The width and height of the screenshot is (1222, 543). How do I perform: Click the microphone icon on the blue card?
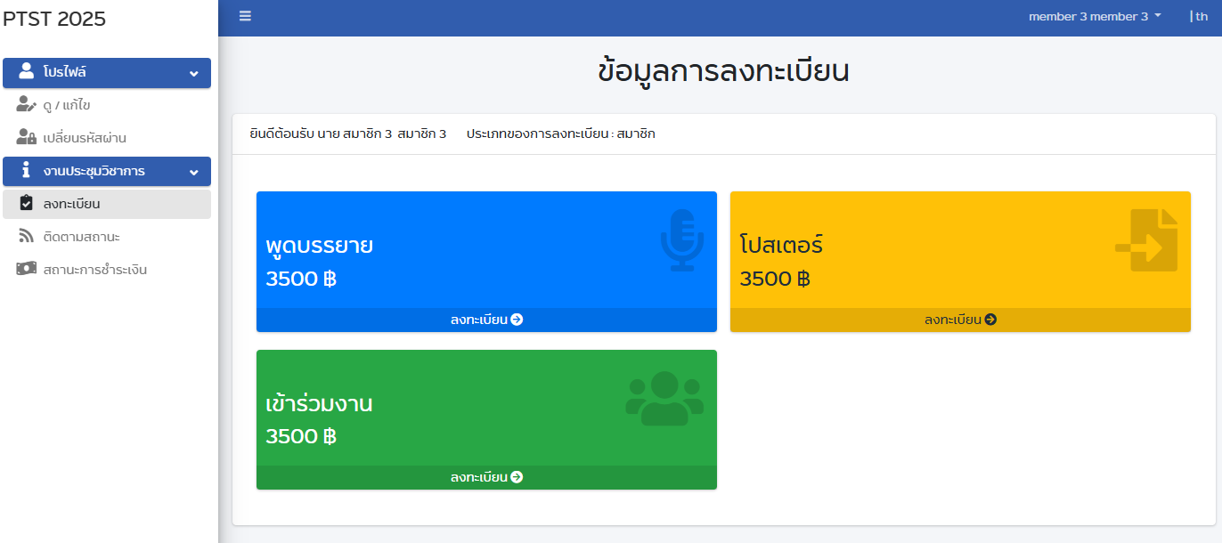click(681, 240)
